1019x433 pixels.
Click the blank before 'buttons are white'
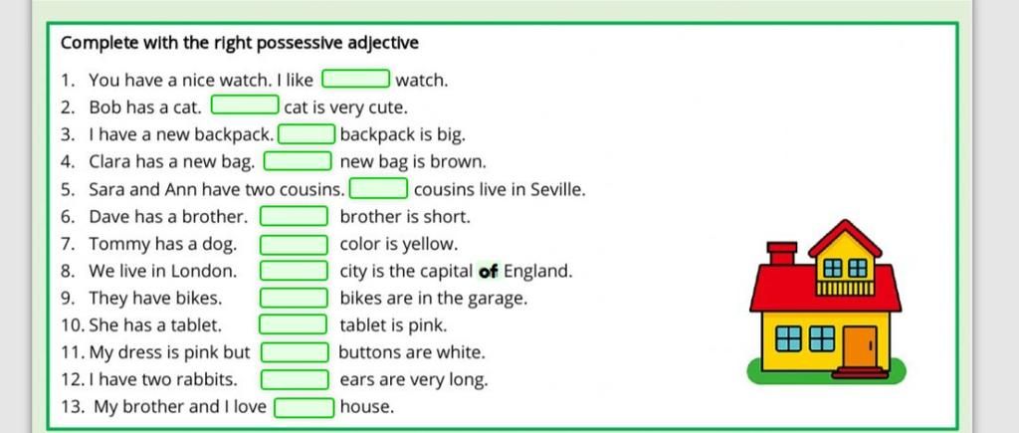click(295, 352)
